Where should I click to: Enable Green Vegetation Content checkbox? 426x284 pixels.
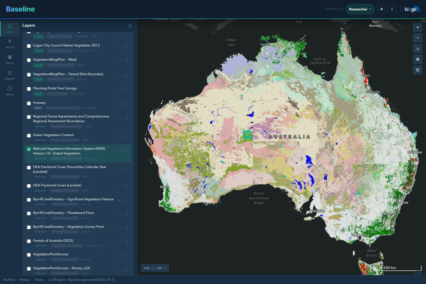click(29, 135)
